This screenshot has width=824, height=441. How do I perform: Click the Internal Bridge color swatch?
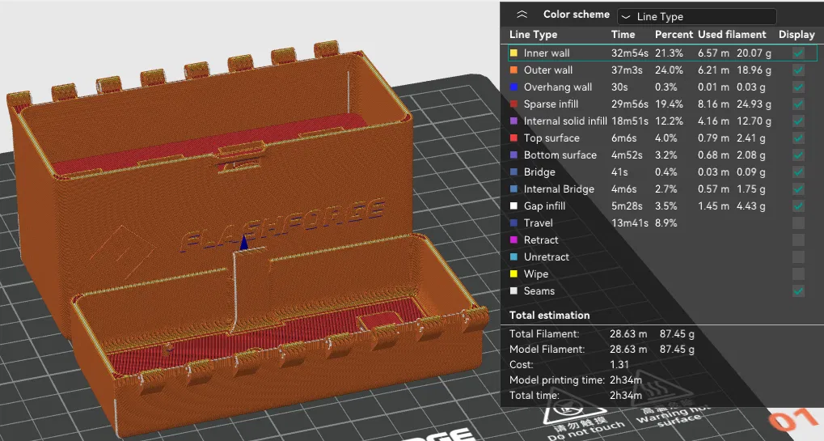pos(514,189)
